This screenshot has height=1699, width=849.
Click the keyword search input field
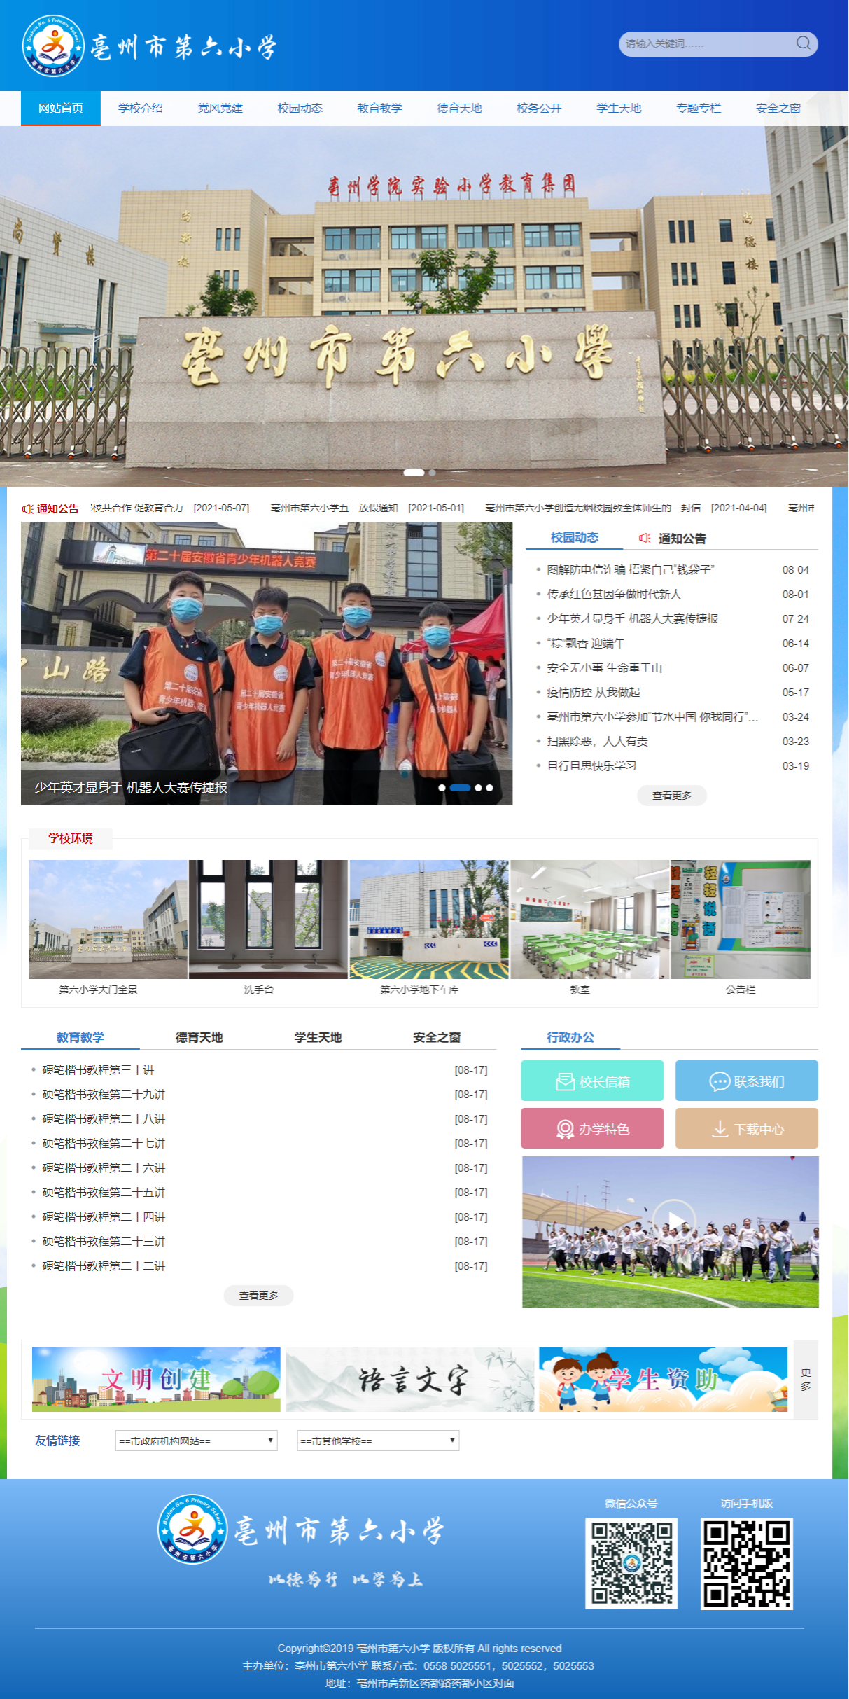[703, 43]
